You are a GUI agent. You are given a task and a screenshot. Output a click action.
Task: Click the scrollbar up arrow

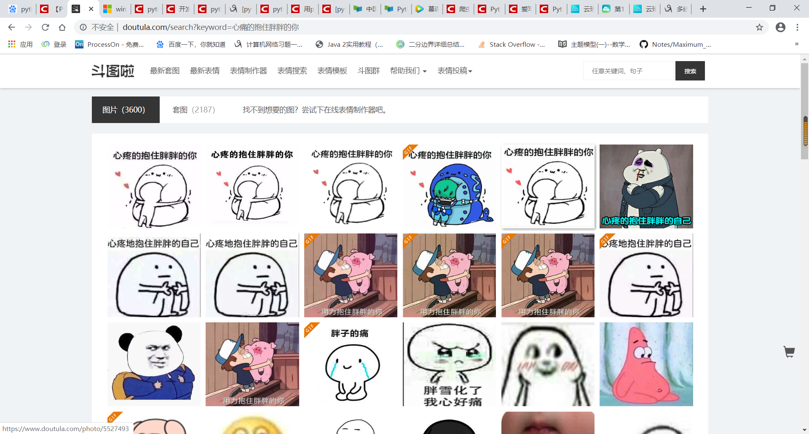coord(805,59)
